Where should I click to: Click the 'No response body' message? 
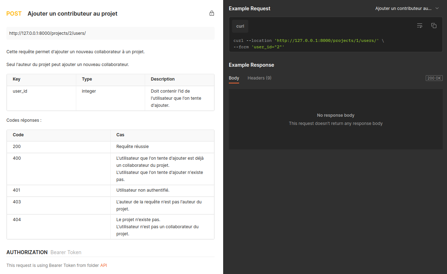click(x=336, y=115)
